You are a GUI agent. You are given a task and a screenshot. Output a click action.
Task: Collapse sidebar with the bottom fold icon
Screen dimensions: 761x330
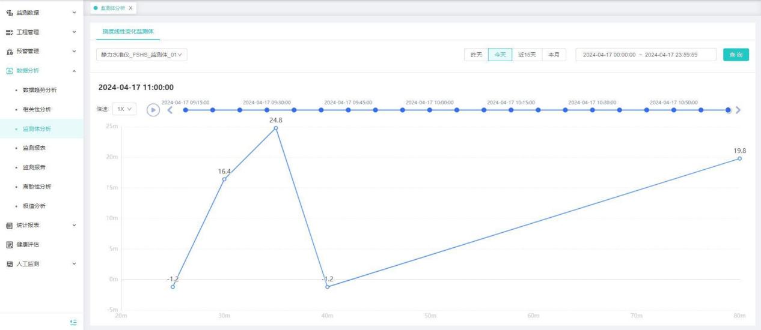73,322
